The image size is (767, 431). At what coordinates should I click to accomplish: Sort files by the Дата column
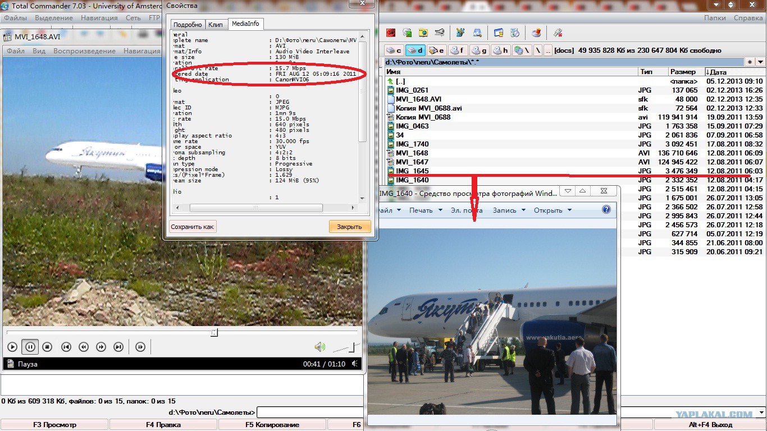coord(735,72)
